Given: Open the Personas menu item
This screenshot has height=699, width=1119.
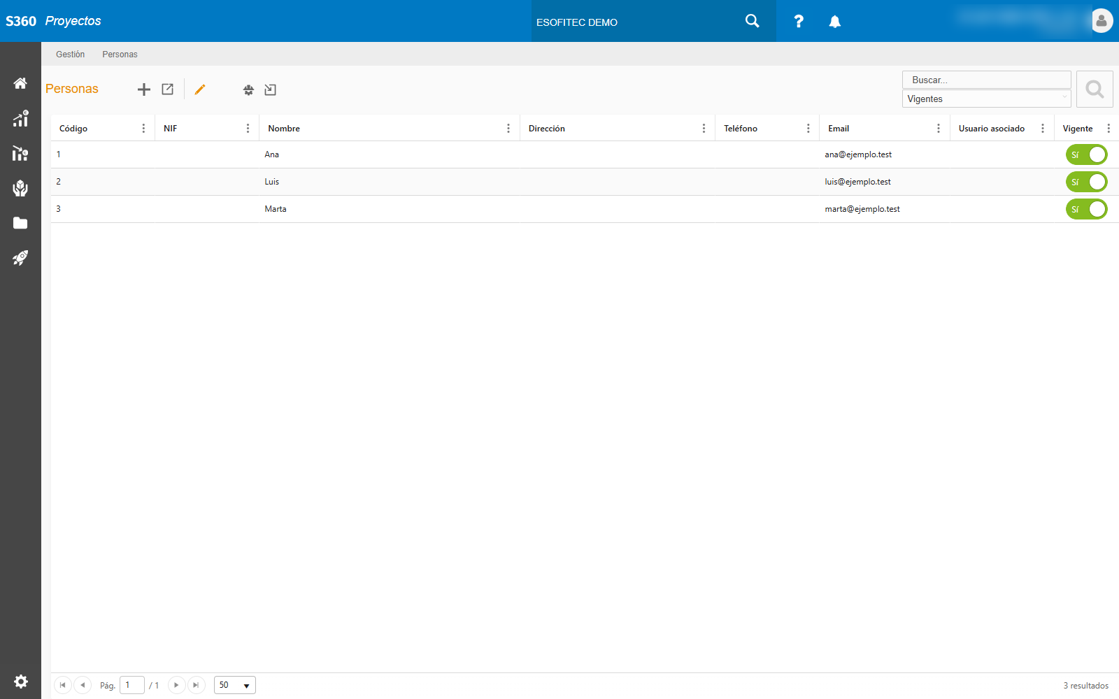Looking at the screenshot, I should coord(120,55).
